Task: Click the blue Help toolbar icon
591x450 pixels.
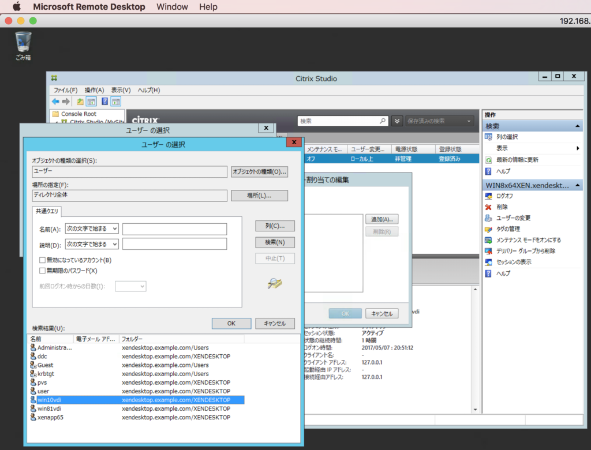Action: tap(105, 102)
